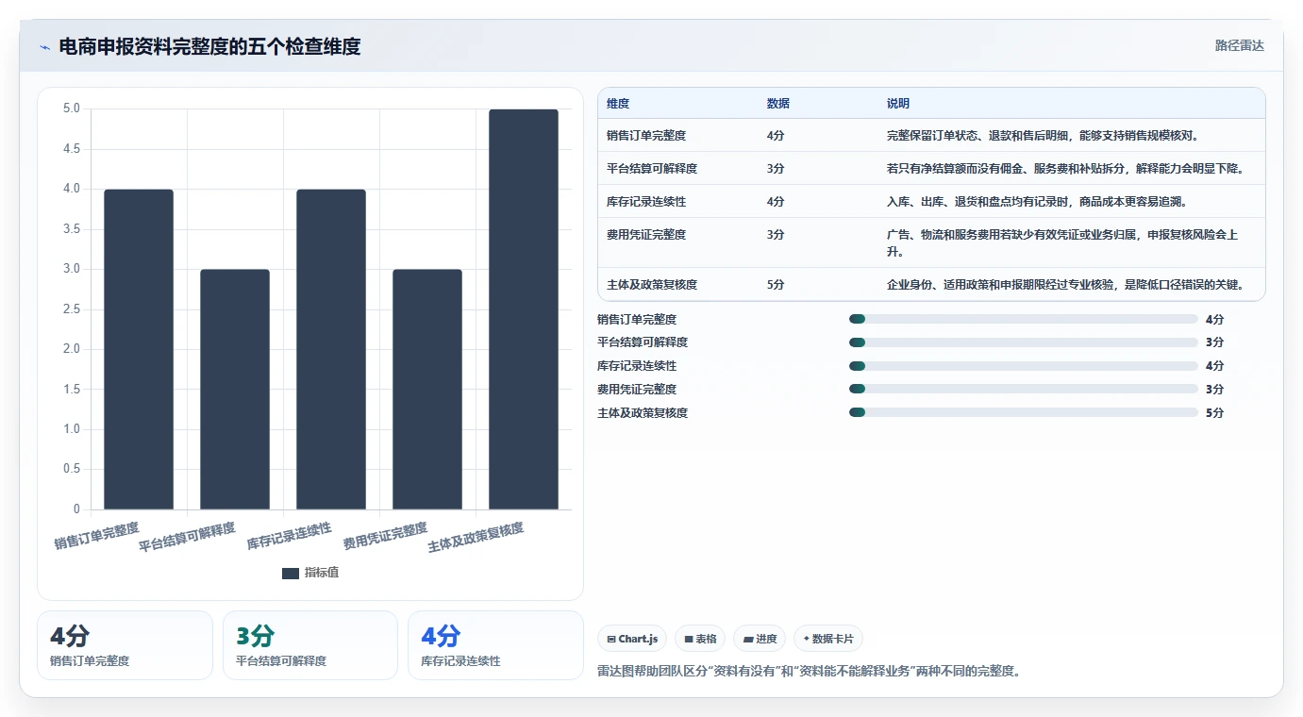Click the description starting 企业身份
This screenshot has height=717, width=1303.
click(1065, 285)
